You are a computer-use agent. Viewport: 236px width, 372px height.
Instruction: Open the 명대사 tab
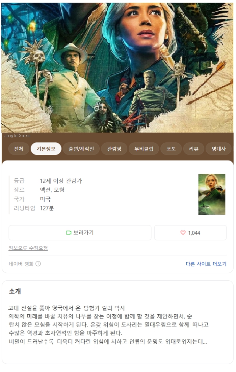click(x=219, y=149)
